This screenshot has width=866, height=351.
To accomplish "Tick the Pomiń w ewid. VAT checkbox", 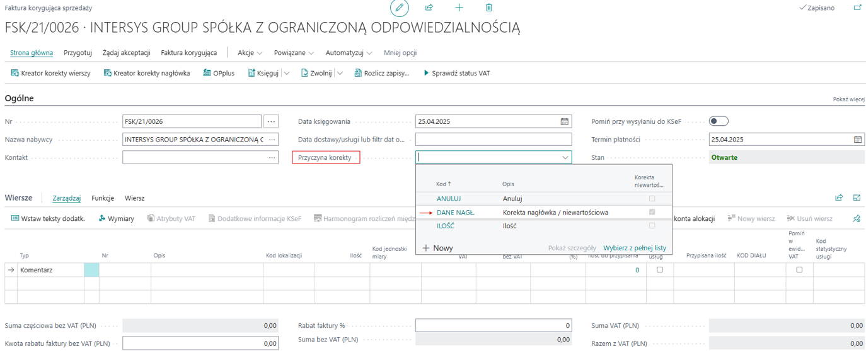I will point(799,270).
